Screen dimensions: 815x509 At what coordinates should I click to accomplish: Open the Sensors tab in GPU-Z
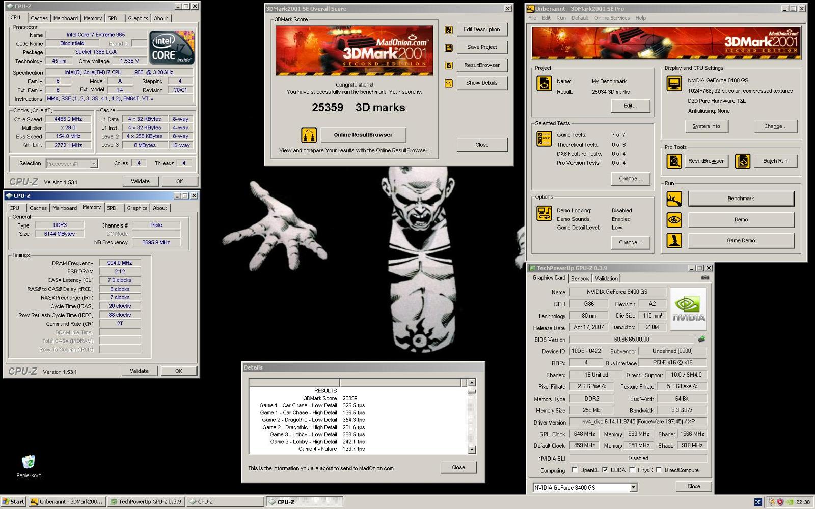click(580, 278)
